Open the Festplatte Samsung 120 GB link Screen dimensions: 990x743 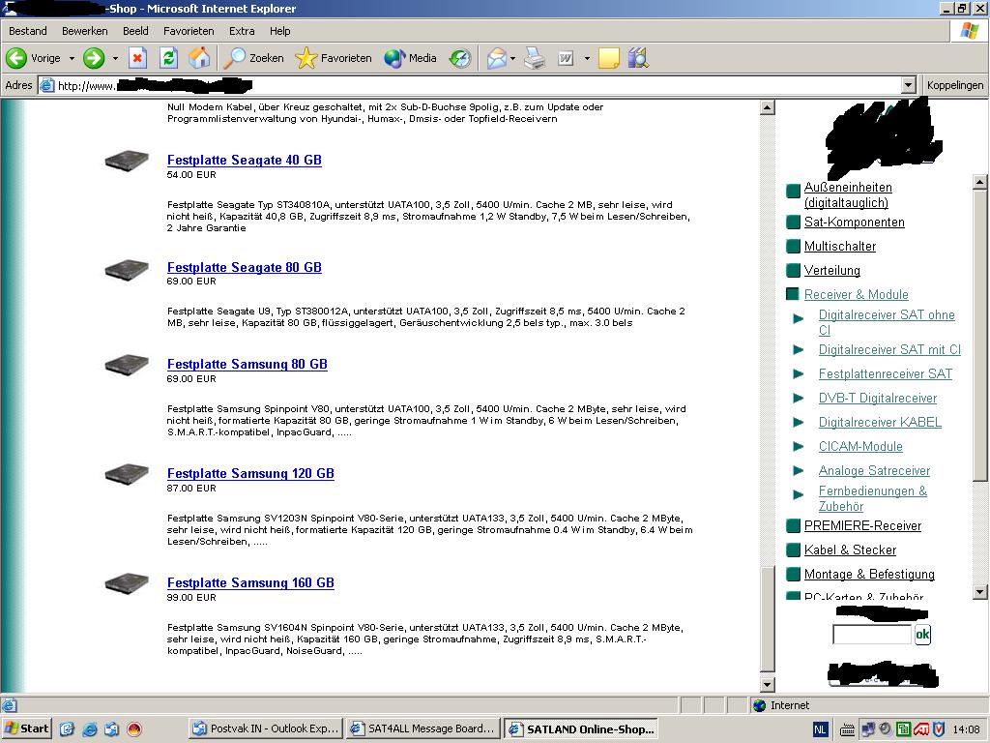click(x=250, y=473)
